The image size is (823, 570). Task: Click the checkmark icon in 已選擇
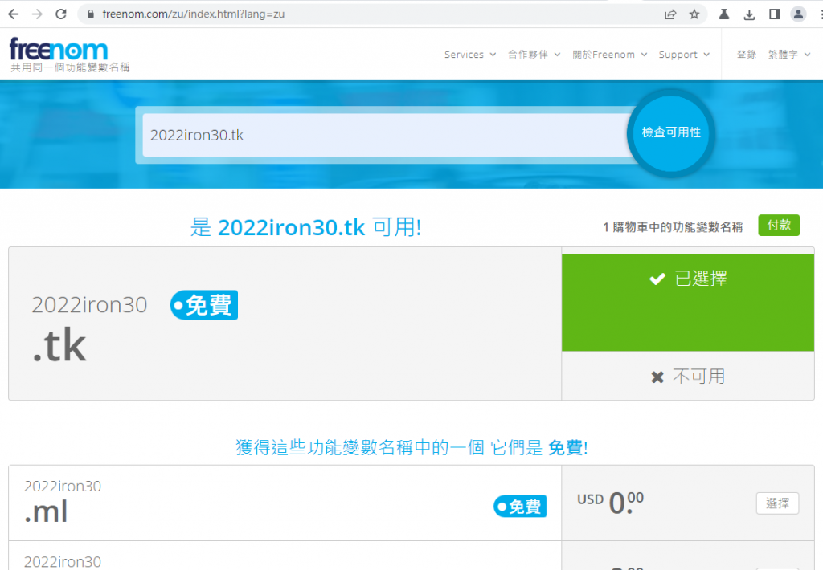coord(657,279)
